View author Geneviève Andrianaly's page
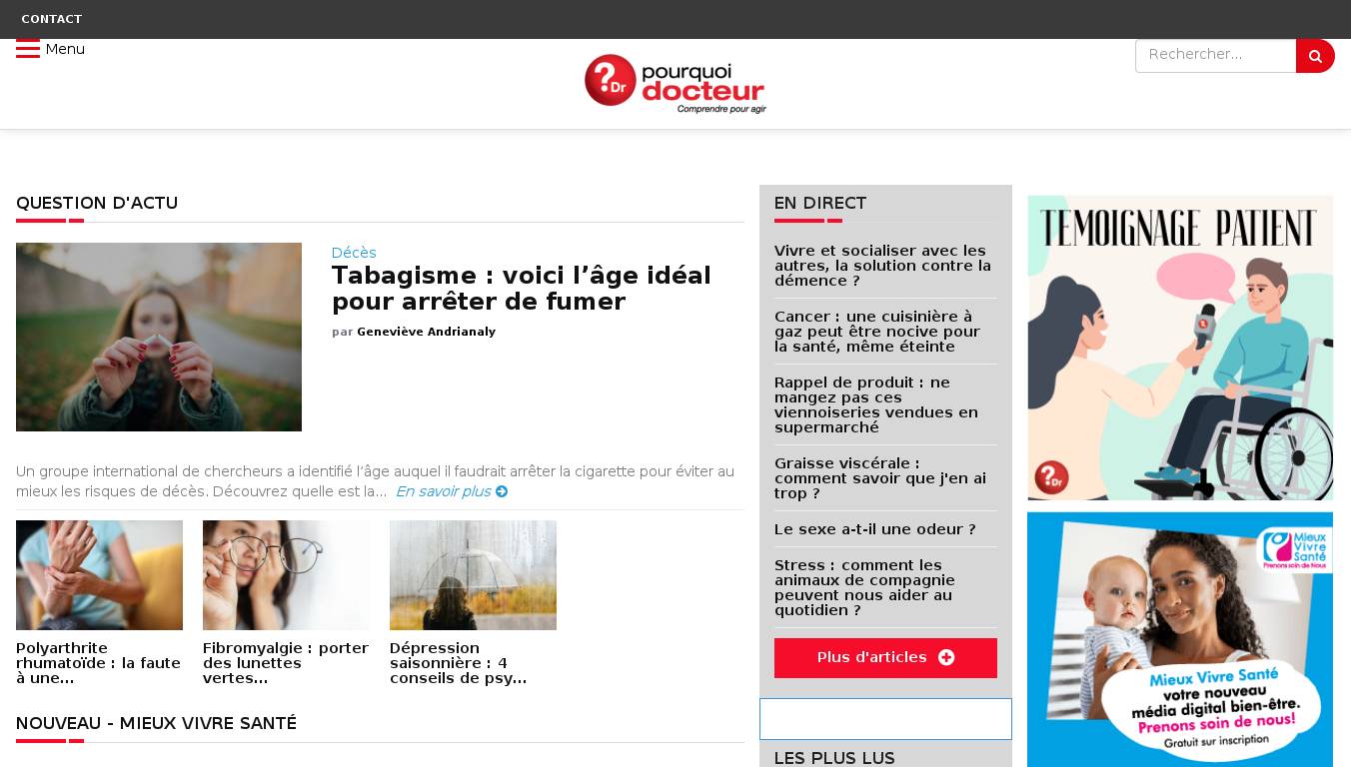The image size is (1351, 767). point(426,332)
